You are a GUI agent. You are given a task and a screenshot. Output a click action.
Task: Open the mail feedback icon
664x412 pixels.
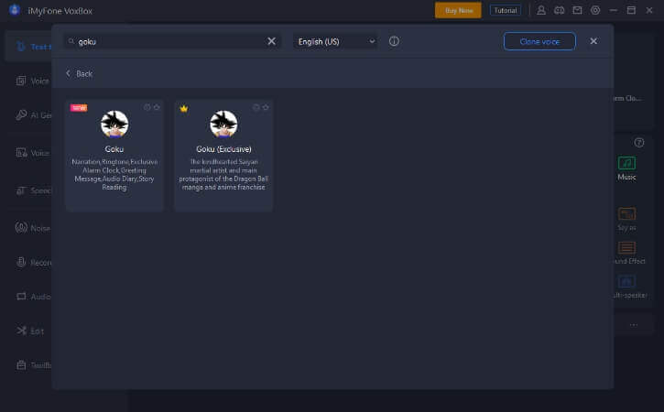(577, 10)
